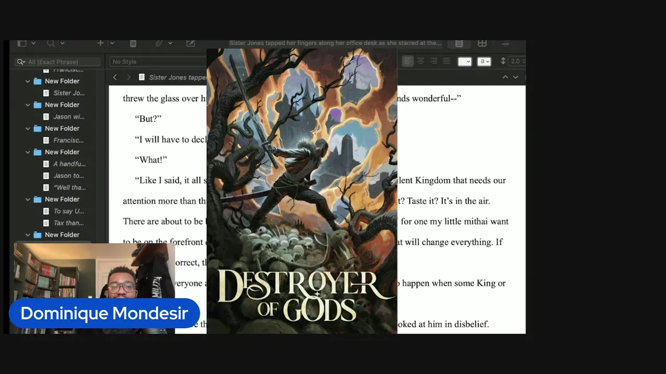Click the text "ooked at him in disbelief."

point(443,324)
